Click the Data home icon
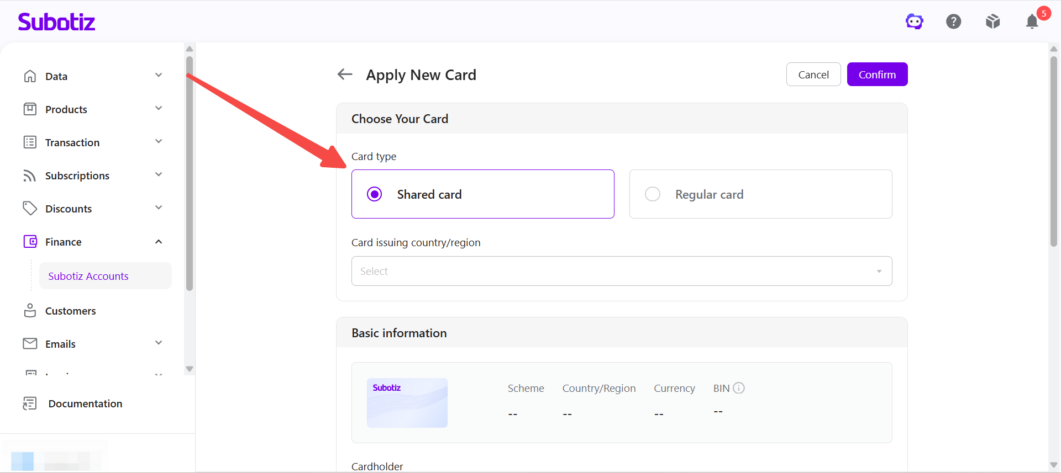 point(30,76)
